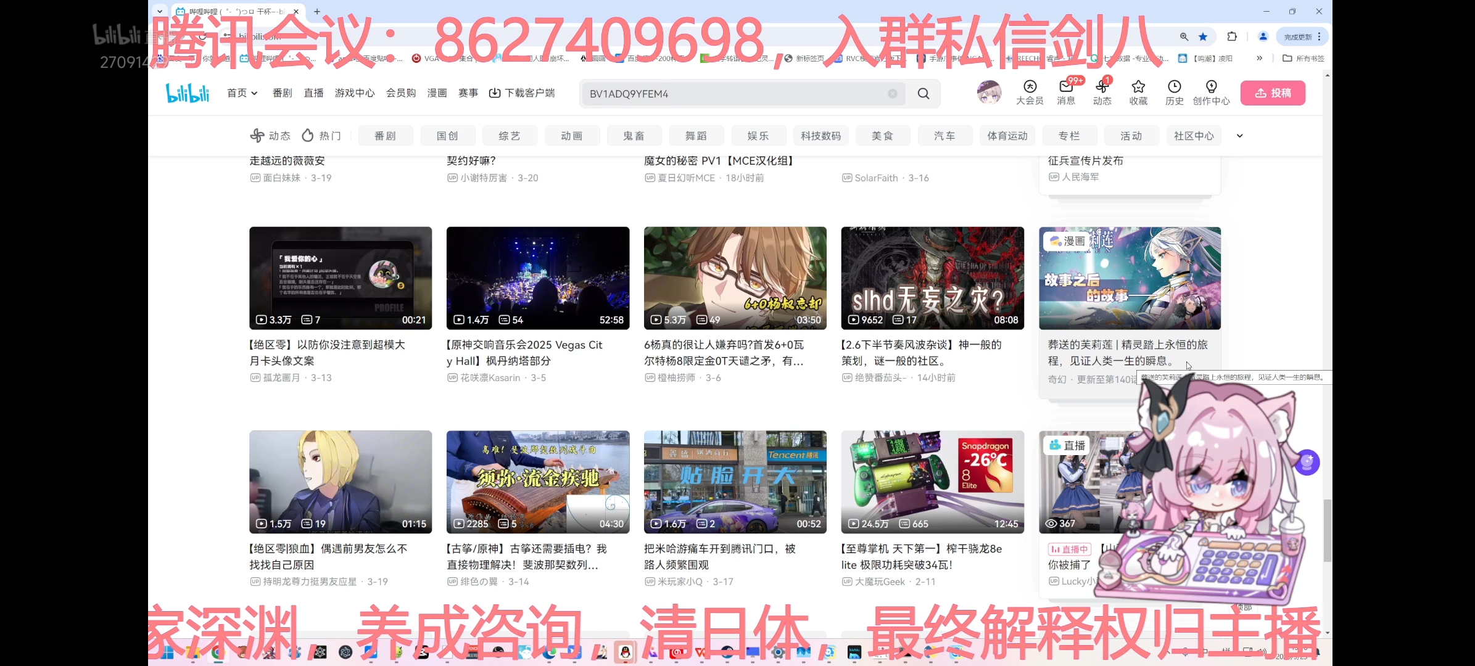The image size is (1475, 666).
Task: Click the browser zoom magnifier icon
Action: [1184, 36]
